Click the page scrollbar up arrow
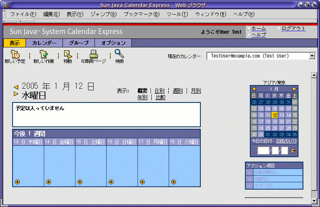 [314, 75]
